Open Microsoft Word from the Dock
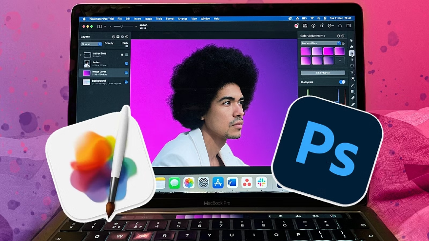429x241 pixels. [x=232, y=183]
